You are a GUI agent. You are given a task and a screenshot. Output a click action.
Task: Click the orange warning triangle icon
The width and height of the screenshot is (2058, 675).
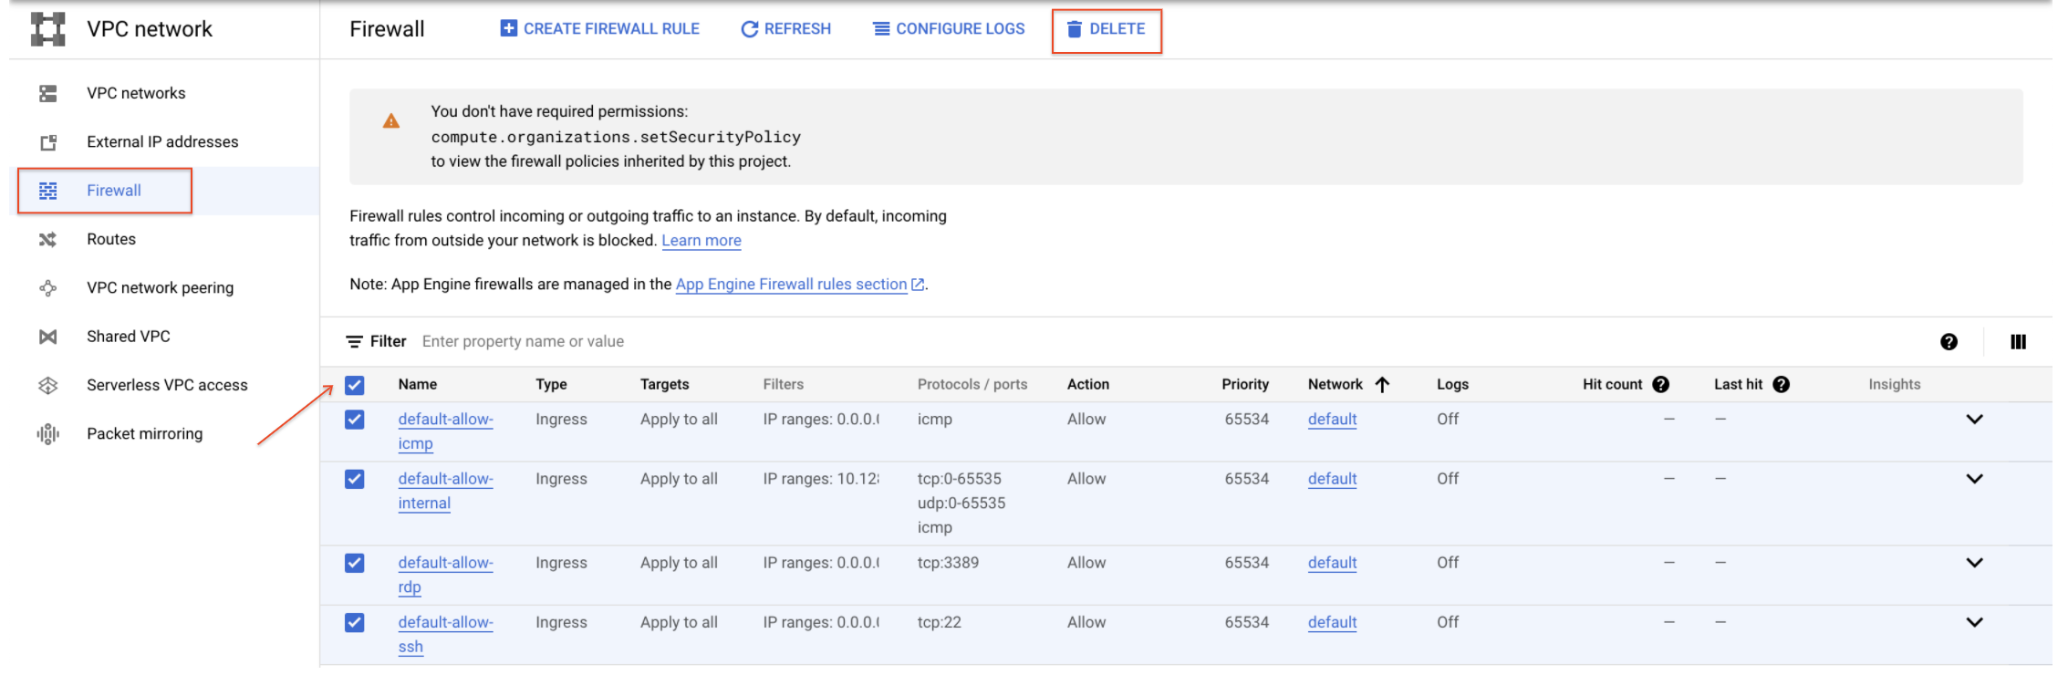(x=391, y=120)
